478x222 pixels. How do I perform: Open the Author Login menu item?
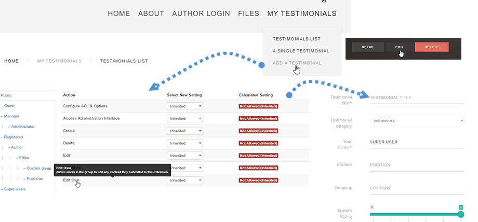coord(201,13)
